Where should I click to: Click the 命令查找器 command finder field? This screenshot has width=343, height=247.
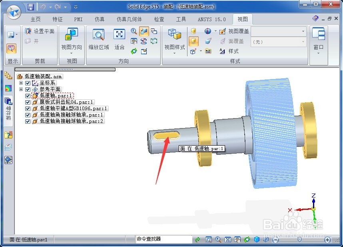click(x=164, y=239)
